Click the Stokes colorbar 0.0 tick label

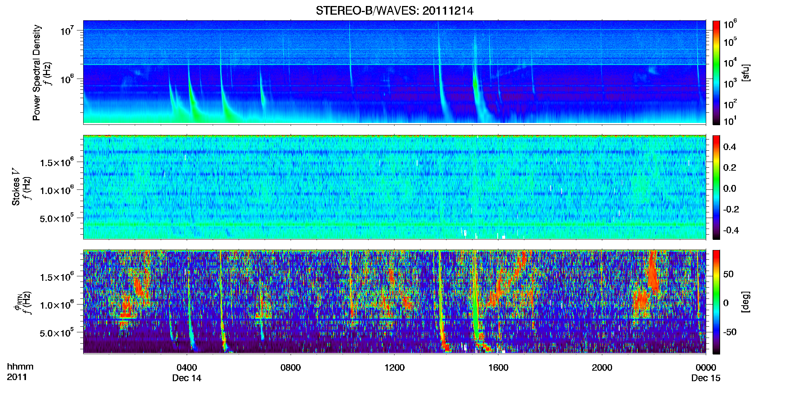730,188
